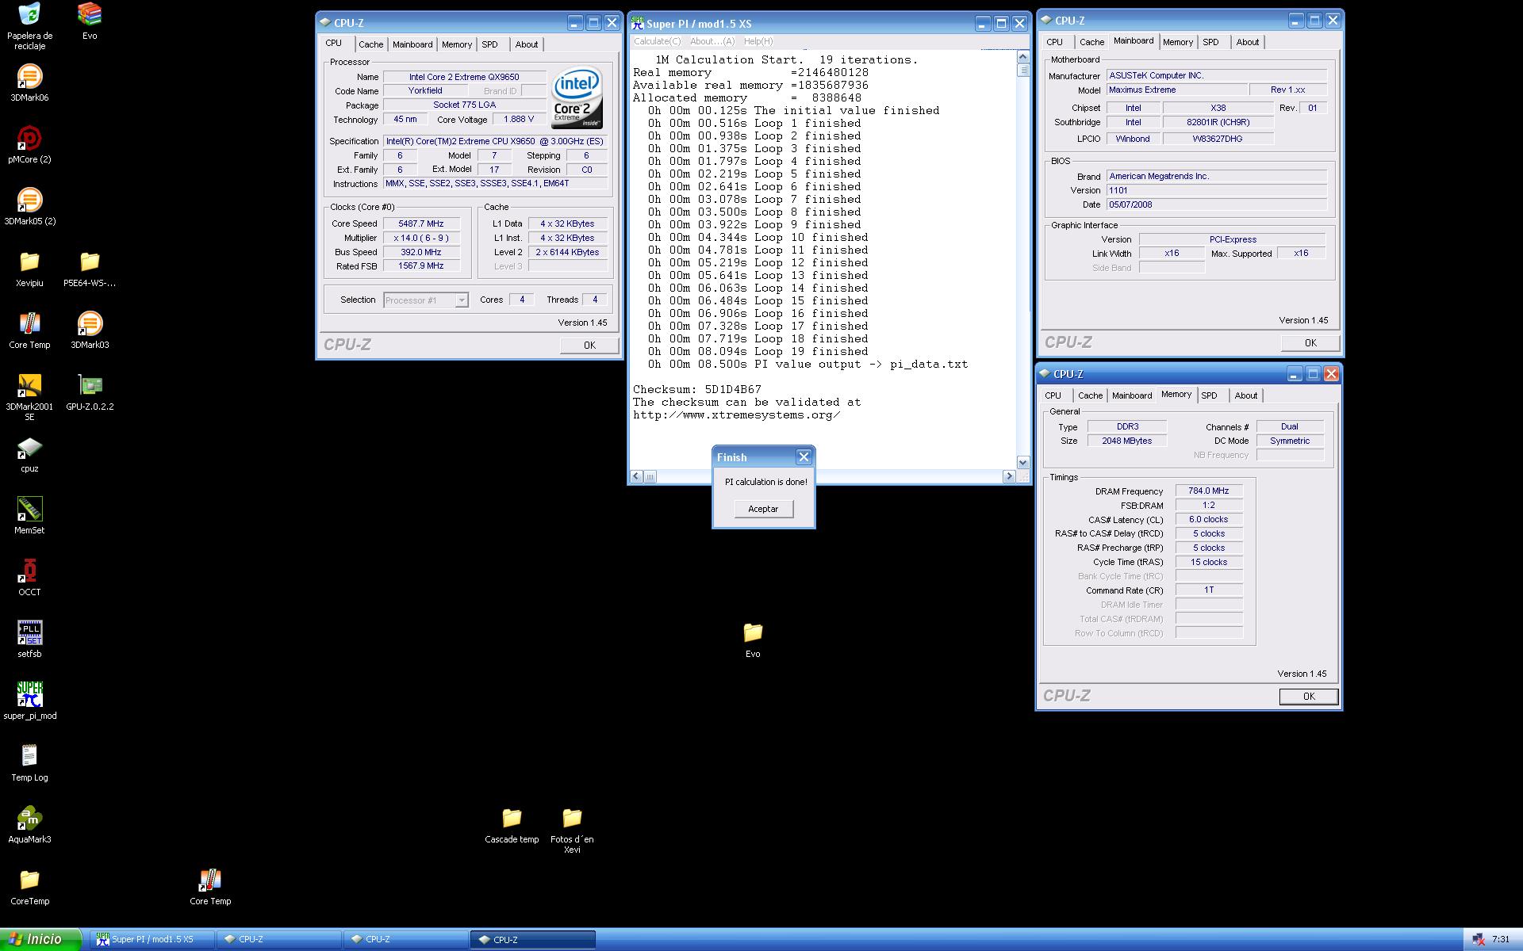
Task: Click the Inicio start button
Action: (40, 939)
